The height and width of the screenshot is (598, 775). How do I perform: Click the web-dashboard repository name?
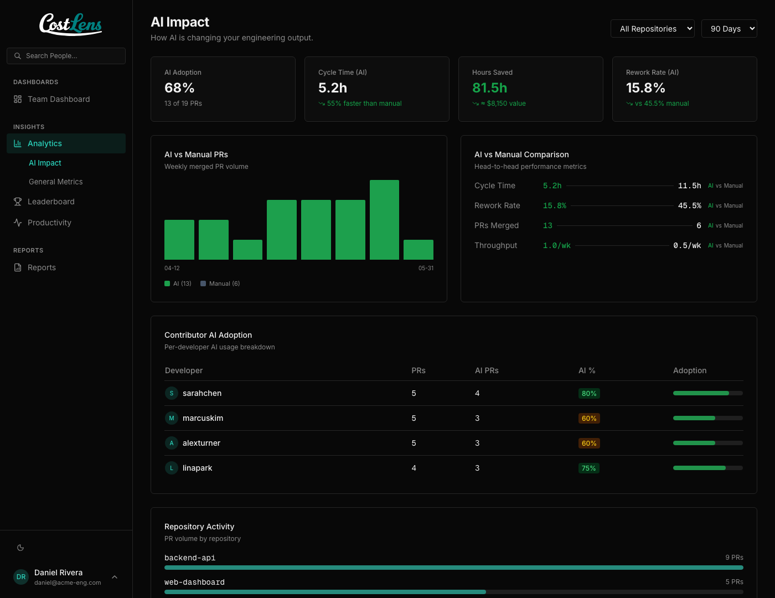(x=194, y=582)
